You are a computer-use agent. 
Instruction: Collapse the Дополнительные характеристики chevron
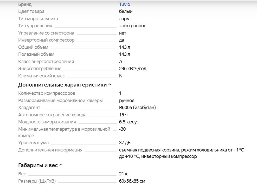click(x=110, y=85)
